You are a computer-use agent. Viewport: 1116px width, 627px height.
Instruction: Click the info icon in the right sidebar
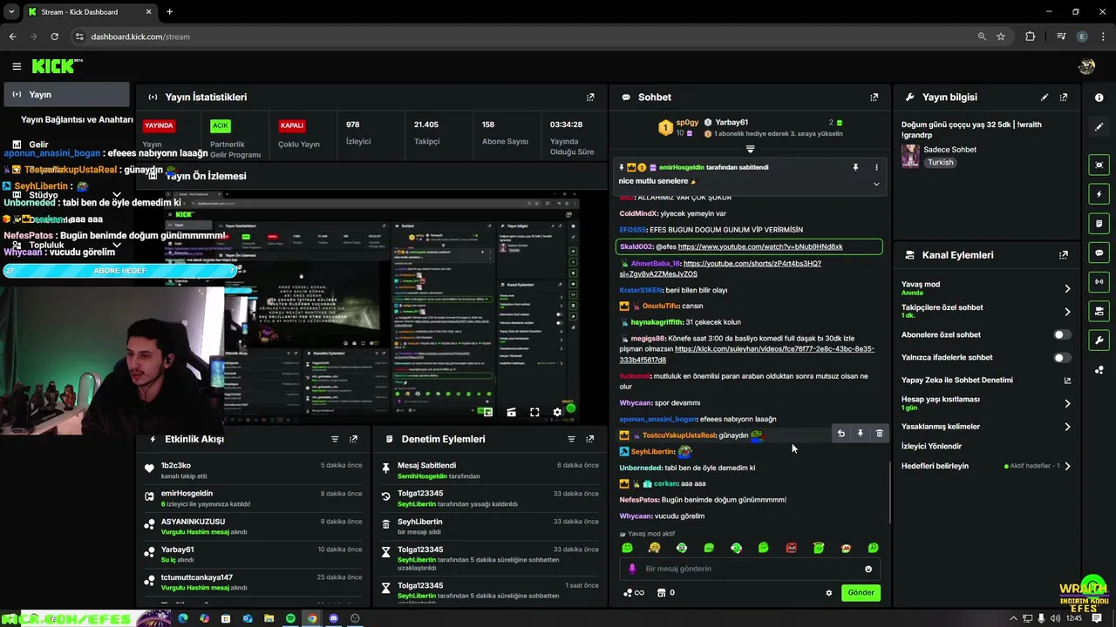[x=1099, y=98]
